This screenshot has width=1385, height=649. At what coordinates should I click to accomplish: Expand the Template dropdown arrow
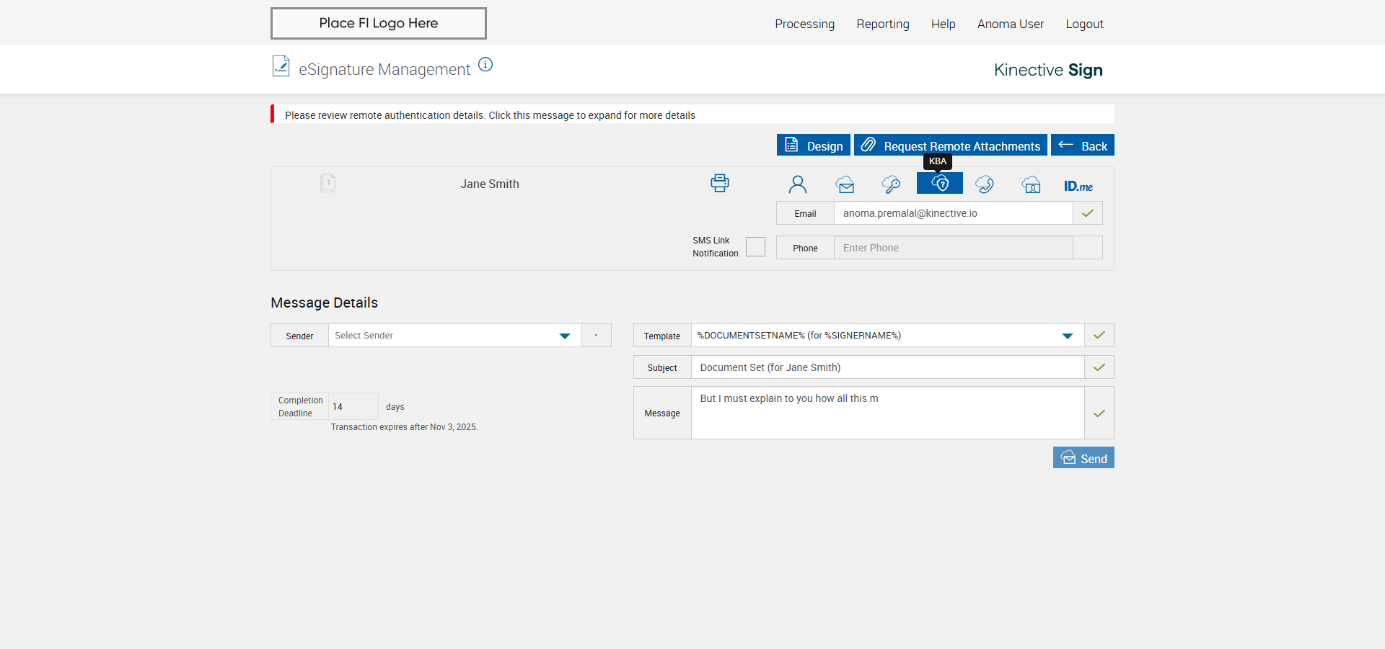(1067, 336)
